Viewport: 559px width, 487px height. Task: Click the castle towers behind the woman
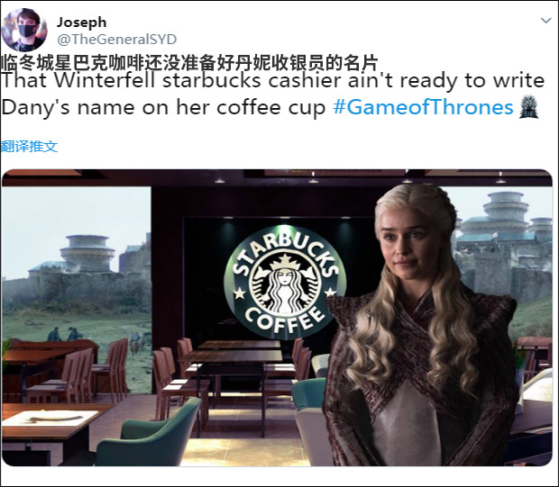505,221
